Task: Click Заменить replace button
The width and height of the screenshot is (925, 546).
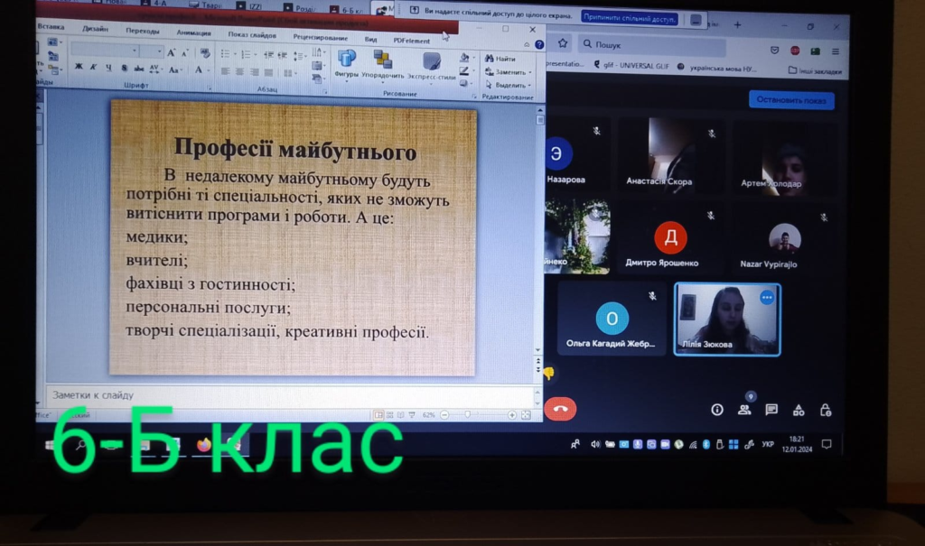Action: pos(508,72)
